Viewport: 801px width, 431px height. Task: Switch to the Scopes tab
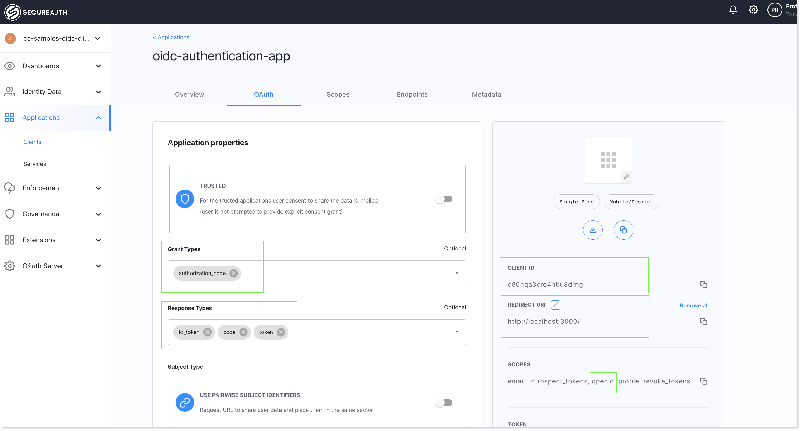coord(338,94)
